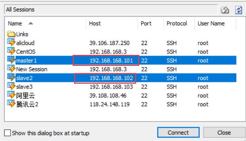The height and width of the screenshot is (141, 246).
Task: Click the 阿里云 session icon
Action: pos(11,95)
